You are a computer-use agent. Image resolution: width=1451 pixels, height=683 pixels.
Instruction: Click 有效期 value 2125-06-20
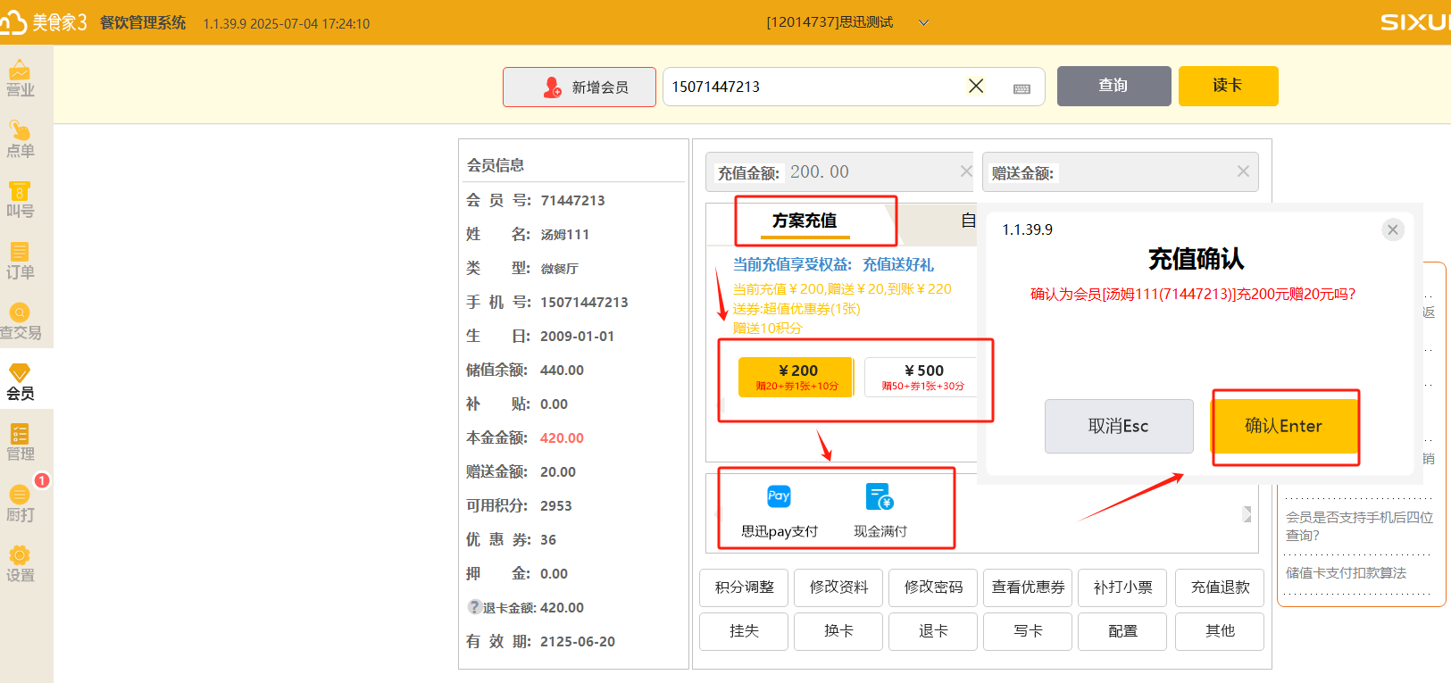pyautogui.click(x=577, y=641)
